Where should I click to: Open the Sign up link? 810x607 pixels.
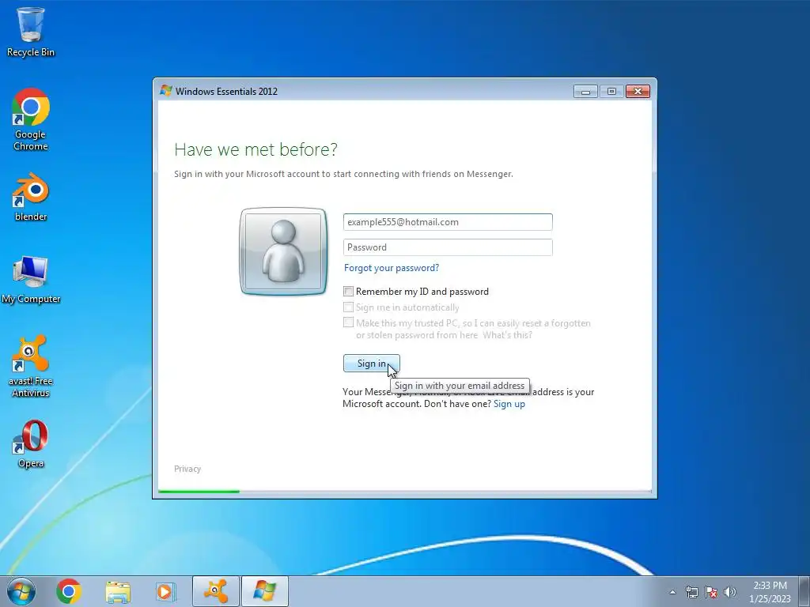click(509, 404)
